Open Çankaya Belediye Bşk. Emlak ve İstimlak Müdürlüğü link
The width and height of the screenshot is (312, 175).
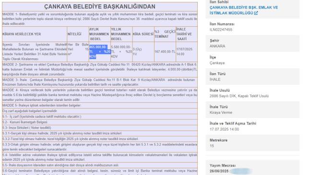[243, 10]
